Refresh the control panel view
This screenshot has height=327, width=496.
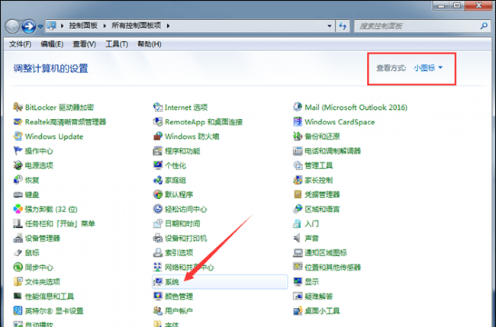pyautogui.click(x=343, y=26)
